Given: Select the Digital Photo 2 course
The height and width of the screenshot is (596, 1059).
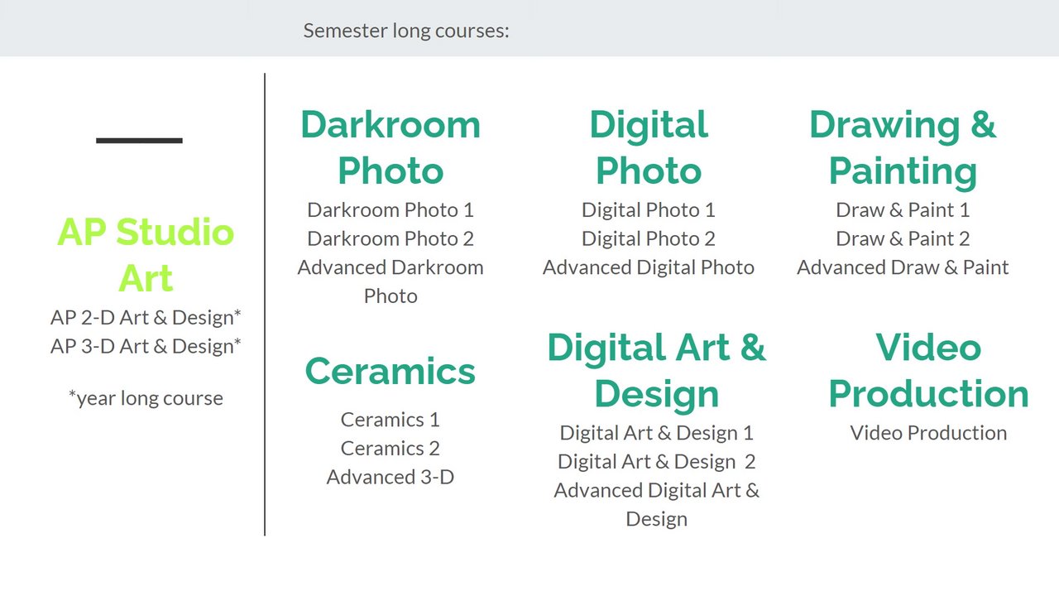Looking at the screenshot, I should [x=648, y=238].
